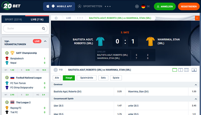Bet on Bautista Agut winner odds 2.25
The width and height of the screenshot is (201, 115).
119,91
